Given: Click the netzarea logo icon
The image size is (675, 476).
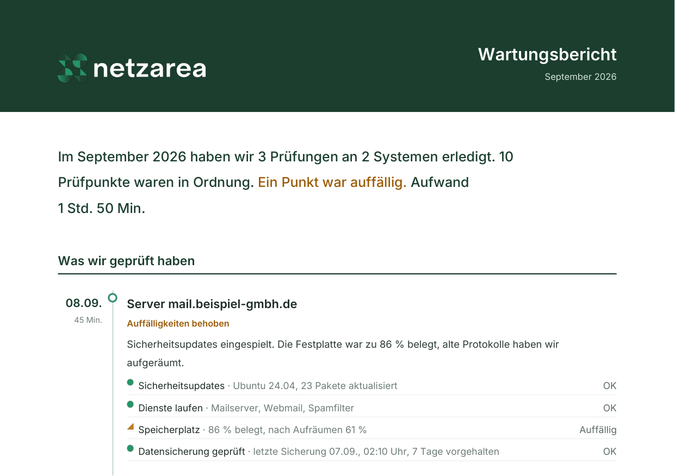Looking at the screenshot, I should tap(72, 68).
